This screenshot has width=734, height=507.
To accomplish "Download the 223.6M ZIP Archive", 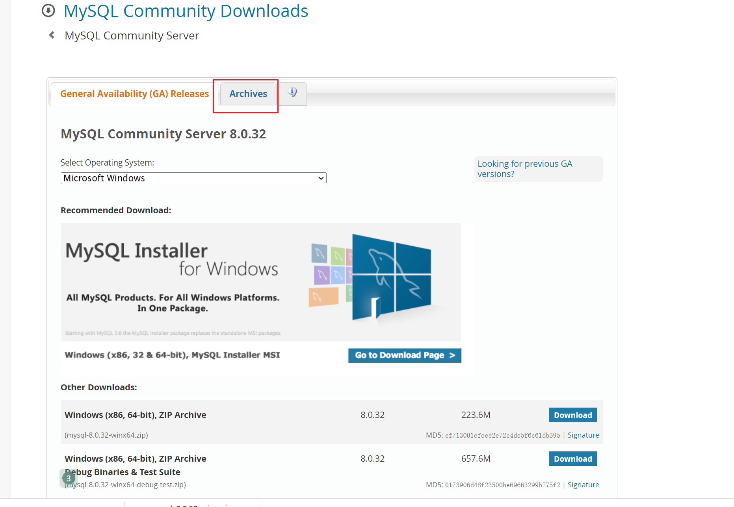I will click(573, 415).
